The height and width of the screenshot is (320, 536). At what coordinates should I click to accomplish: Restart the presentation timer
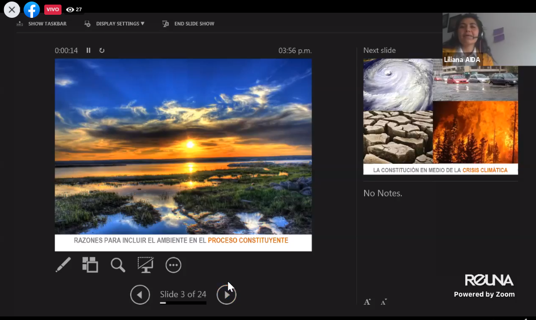[102, 50]
